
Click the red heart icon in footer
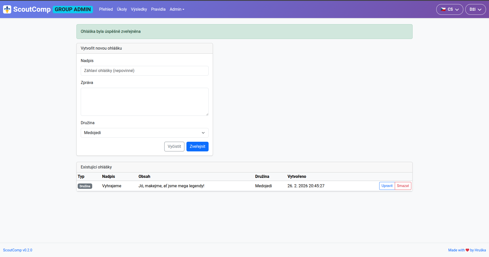coord(467,250)
